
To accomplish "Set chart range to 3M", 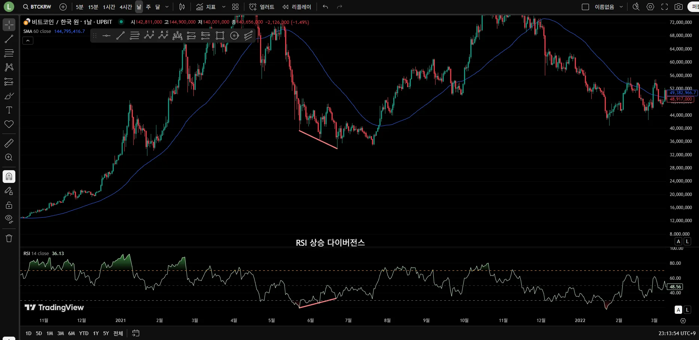I will (x=61, y=333).
